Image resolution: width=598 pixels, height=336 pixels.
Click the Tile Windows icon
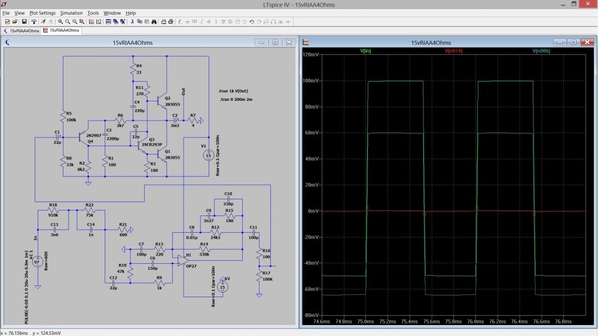(x=109, y=21)
